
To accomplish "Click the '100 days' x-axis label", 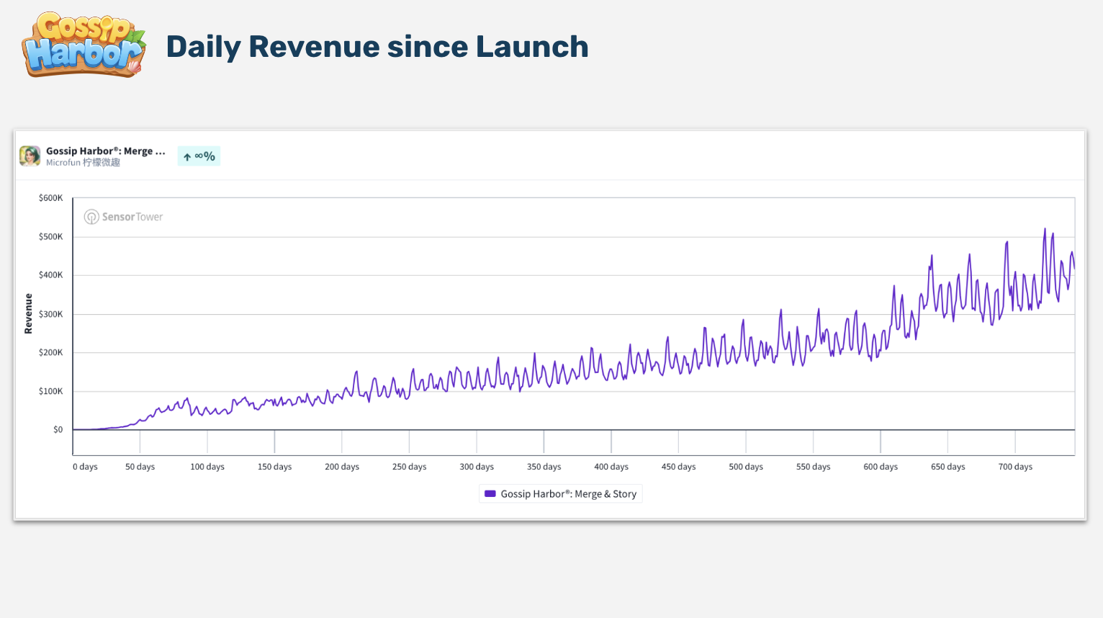I will pos(207,467).
